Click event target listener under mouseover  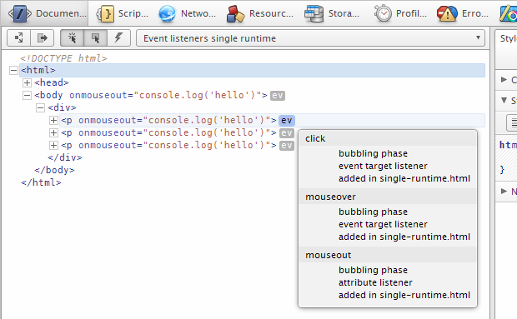coord(383,224)
